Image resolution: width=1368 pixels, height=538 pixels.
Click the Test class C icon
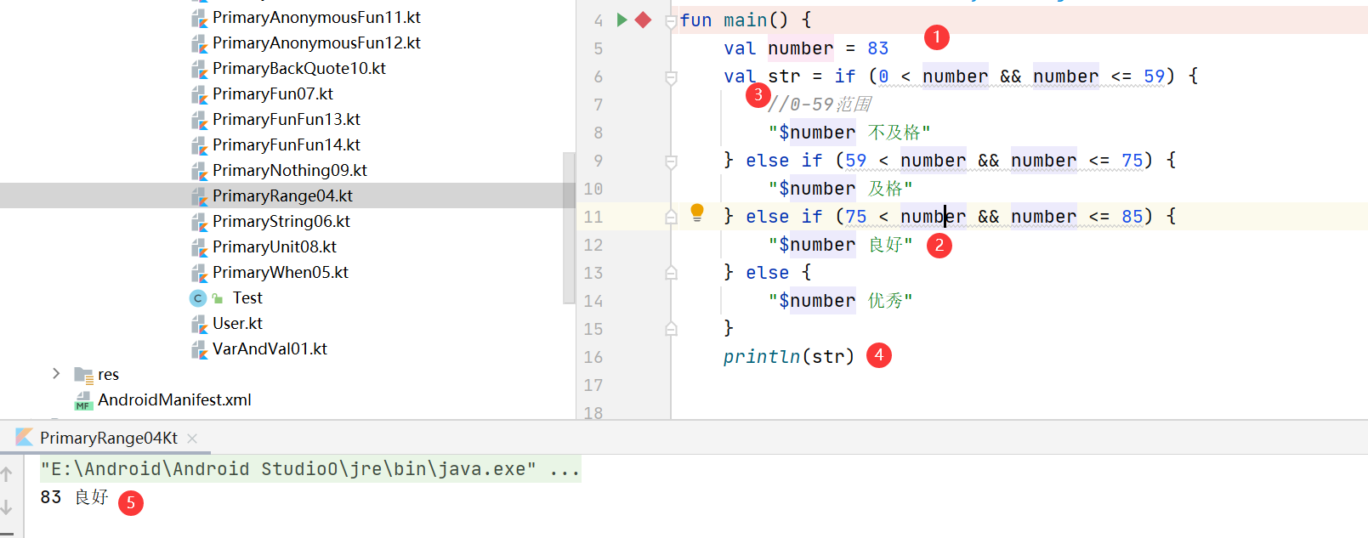pyautogui.click(x=198, y=298)
